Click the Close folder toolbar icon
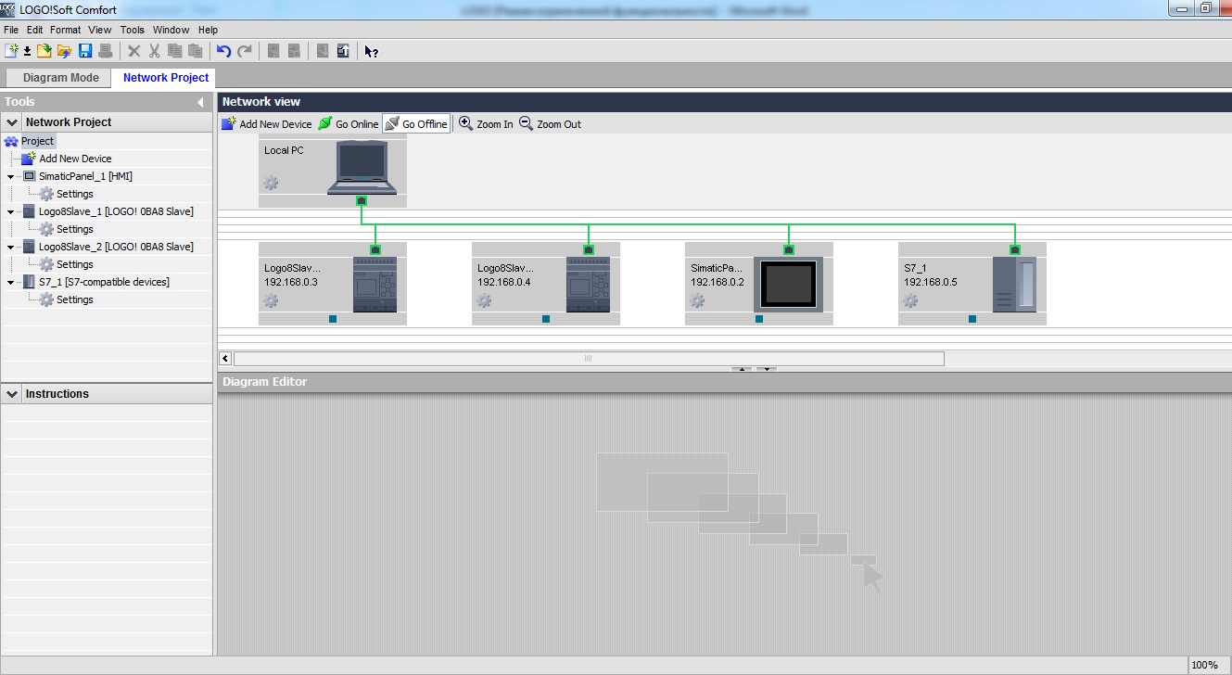 click(65, 51)
